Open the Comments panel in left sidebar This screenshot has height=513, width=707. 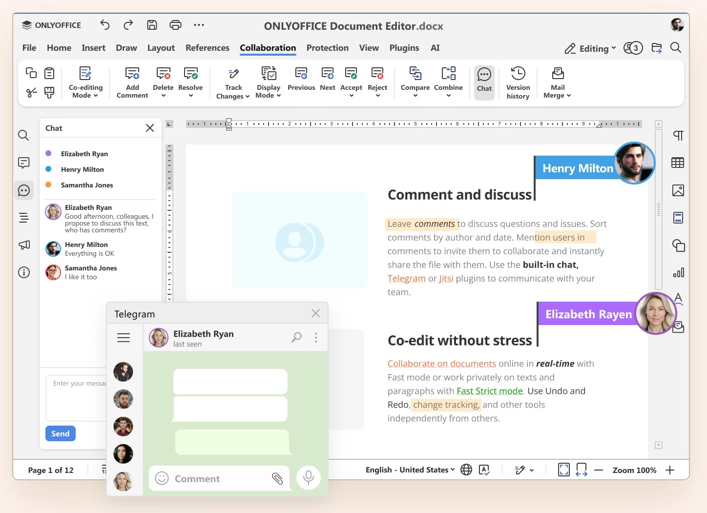(x=23, y=163)
